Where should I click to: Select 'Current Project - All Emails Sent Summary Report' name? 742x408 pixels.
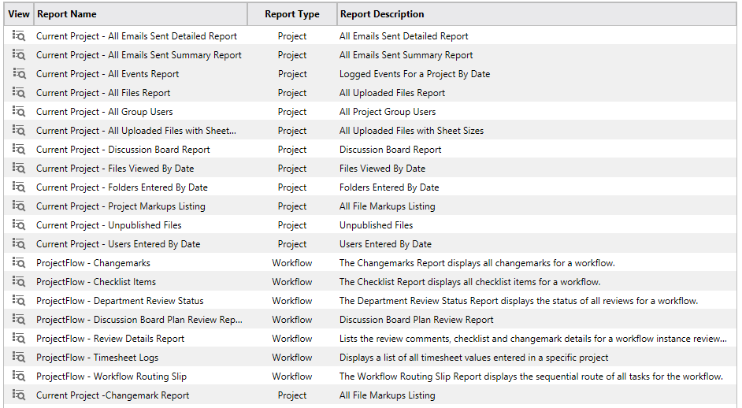(139, 55)
